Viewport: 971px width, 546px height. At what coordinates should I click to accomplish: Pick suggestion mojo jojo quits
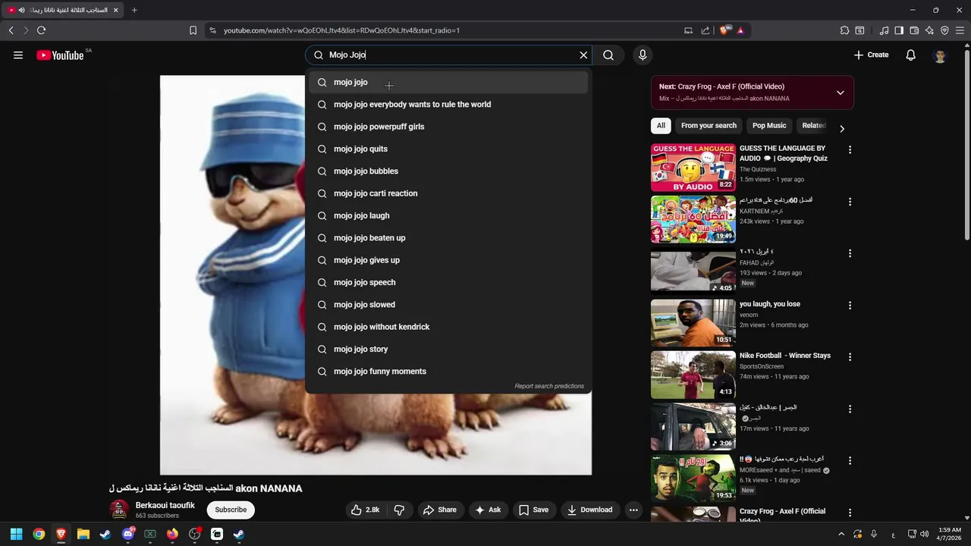[448, 149]
